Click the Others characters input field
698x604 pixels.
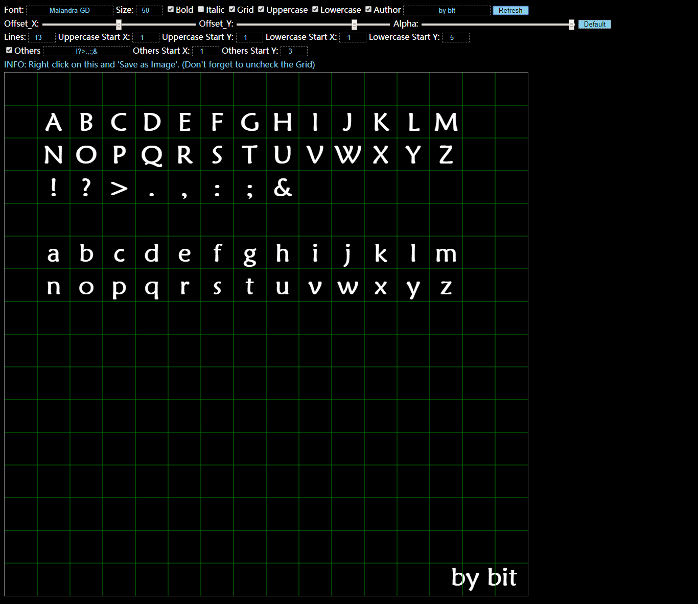pyautogui.click(x=86, y=51)
